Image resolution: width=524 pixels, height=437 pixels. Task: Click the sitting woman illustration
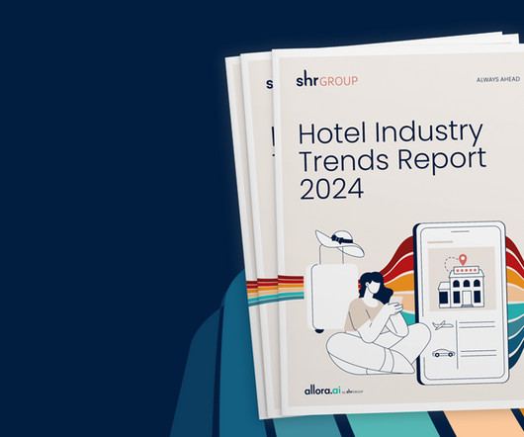point(378,324)
